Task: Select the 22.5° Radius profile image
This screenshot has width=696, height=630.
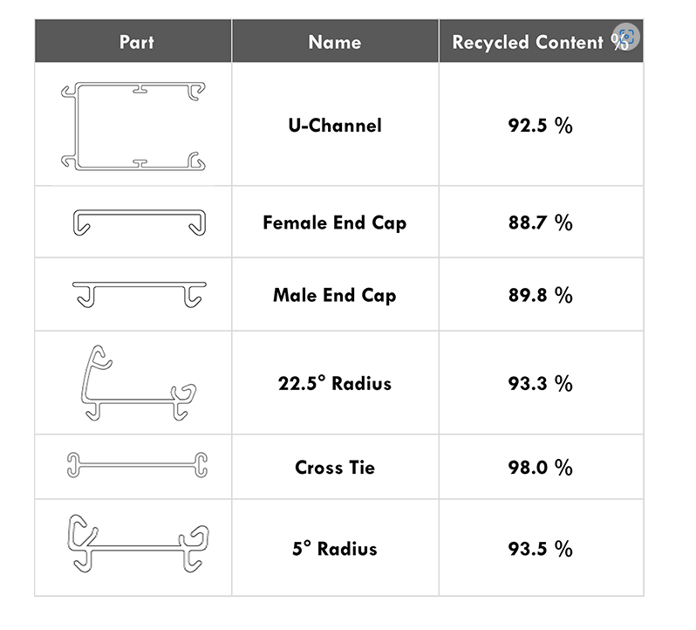Action: 137,382
